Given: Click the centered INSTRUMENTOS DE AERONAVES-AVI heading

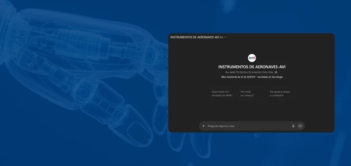Looking at the screenshot, I should 252,67.
